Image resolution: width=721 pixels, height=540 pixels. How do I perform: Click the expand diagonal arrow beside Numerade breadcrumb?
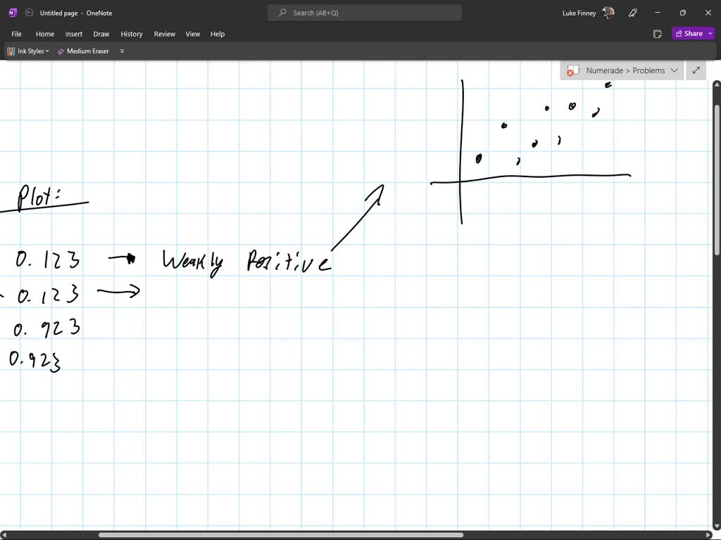(696, 70)
